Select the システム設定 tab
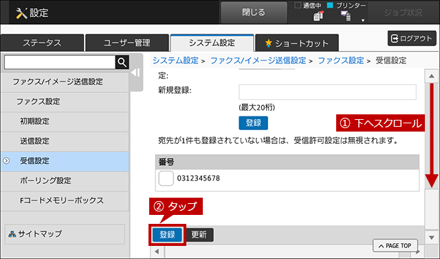Image resolution: width=440 pixels, height=259 pixels. pyautogui.click(x=212, y=43)
